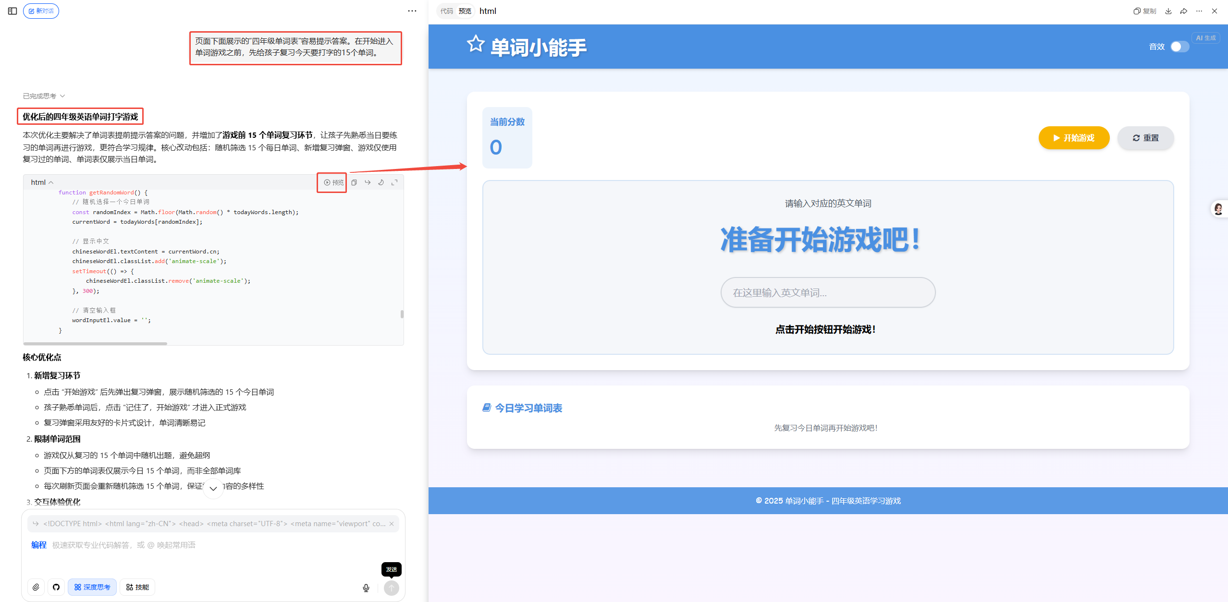
Task: Expand the 已完成思考 section
Action: (43, 96)
